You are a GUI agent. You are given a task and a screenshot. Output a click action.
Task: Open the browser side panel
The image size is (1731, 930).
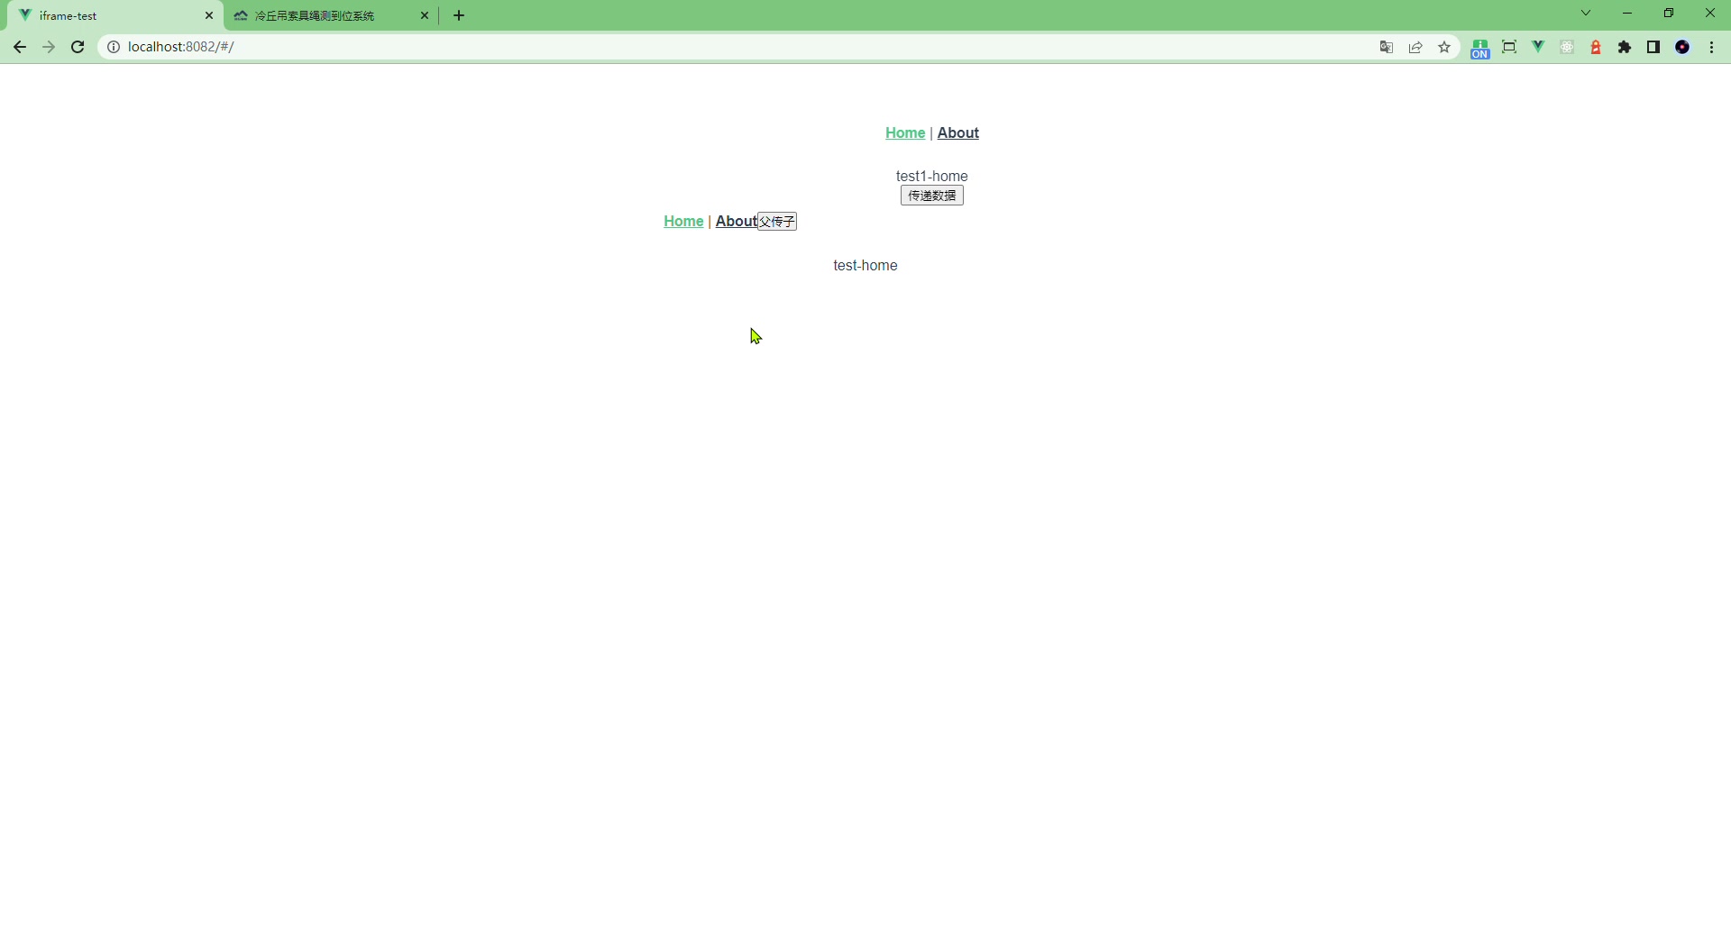[x=1653, y=47]
